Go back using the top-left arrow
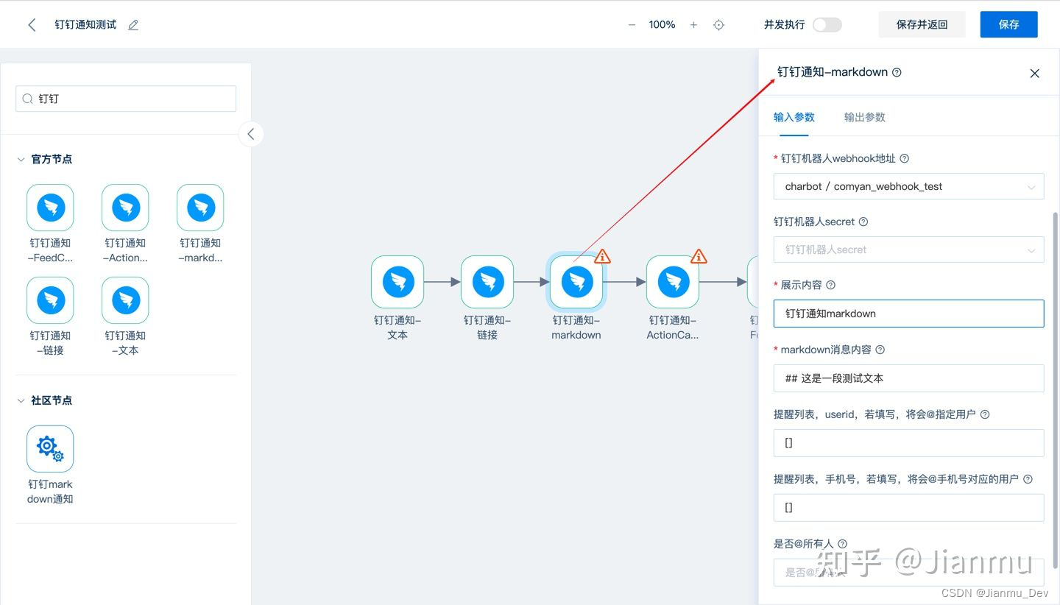This screenshot has height=605, width=1060. click(x=32, y=25)
